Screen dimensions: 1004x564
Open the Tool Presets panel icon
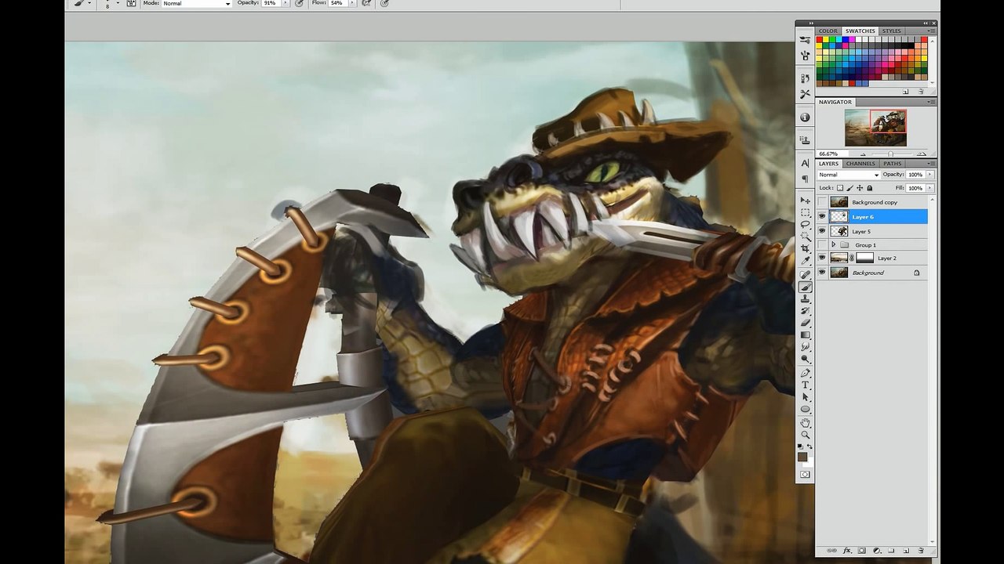pos(805,94)
